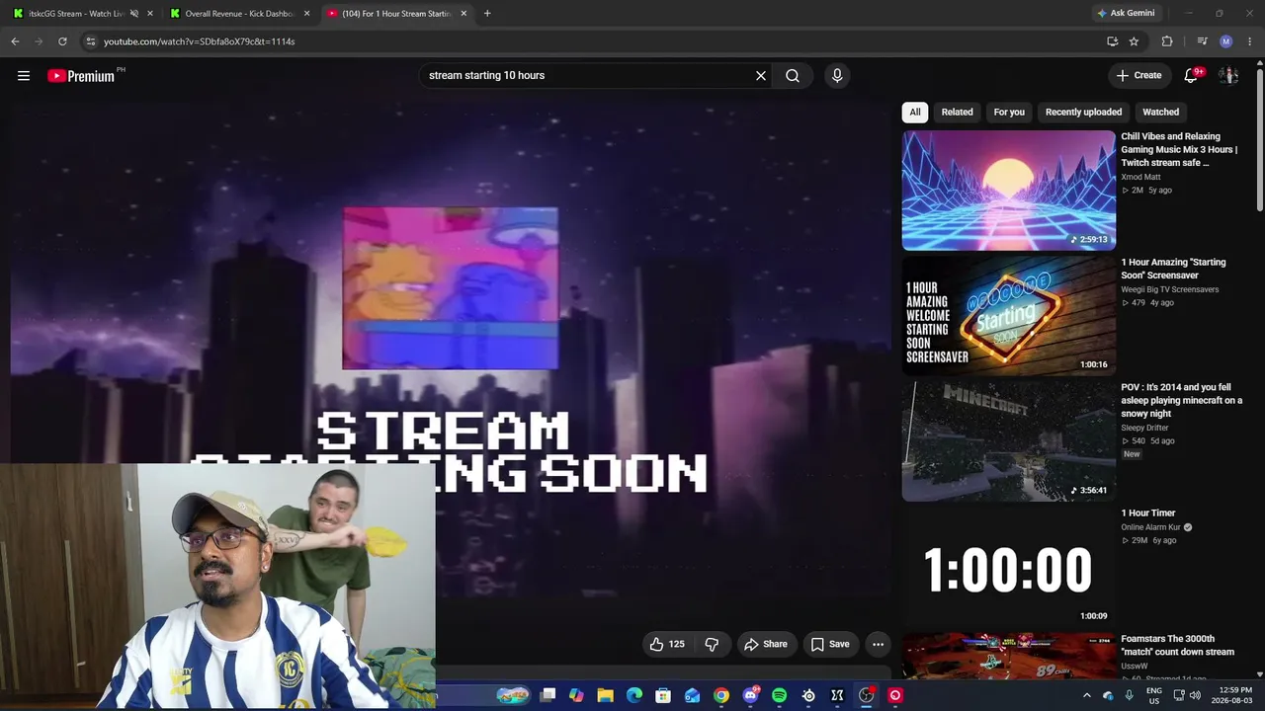Viewport: 1265px width, 711px height.
Task: Select the Recently uploaded filter chip
Action: pos(1083,112)
